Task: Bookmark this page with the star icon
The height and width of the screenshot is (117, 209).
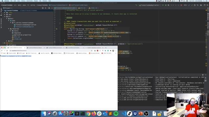Action: coord(91,51)
